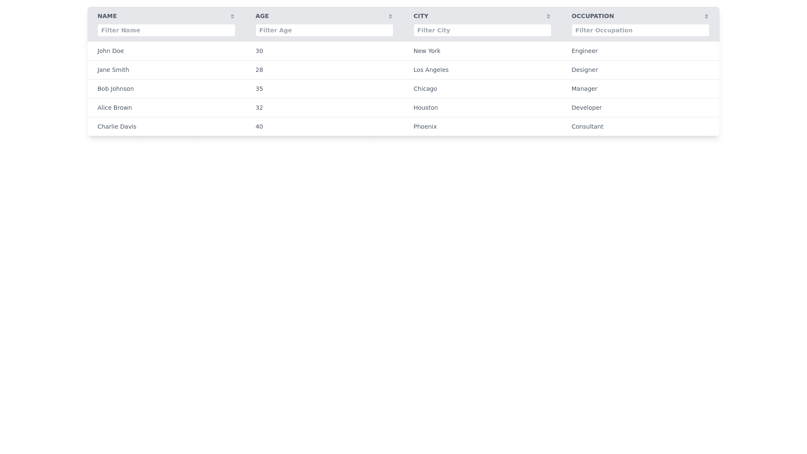
Task: Sort by the AGE header label
Action: (x=262, y=16)
